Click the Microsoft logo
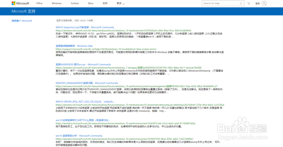 tap(20, 3)
